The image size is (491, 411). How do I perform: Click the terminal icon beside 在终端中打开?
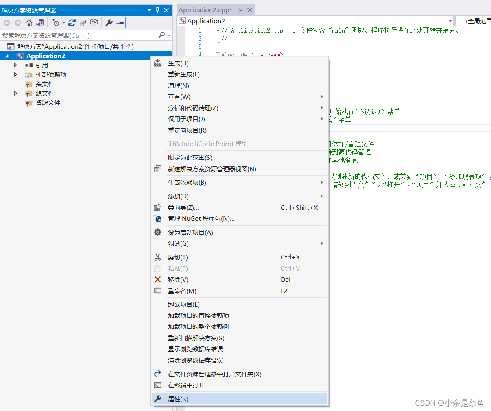click(x=158, y=385)
